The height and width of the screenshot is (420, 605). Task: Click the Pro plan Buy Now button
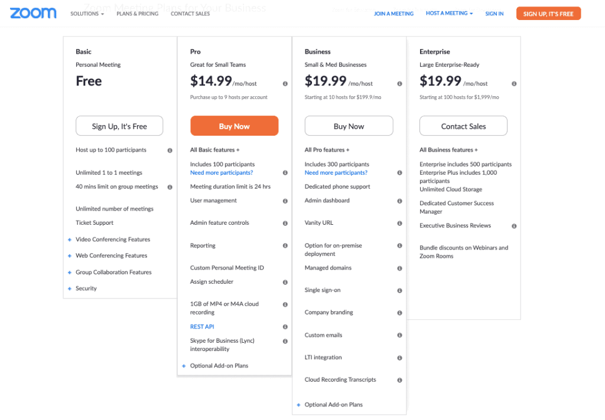[234, 126]
